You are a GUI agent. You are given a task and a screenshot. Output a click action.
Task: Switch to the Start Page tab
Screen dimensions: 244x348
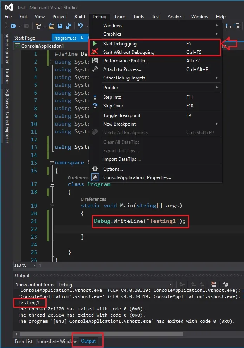[x=25, y=38]
